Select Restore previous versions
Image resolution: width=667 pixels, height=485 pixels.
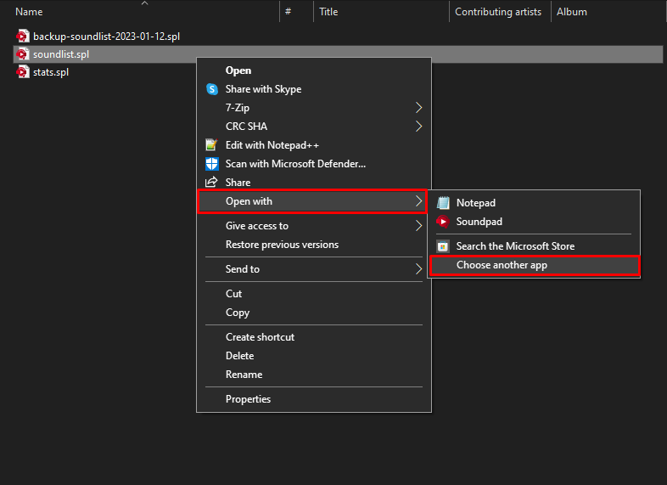[x=282, y=245]
